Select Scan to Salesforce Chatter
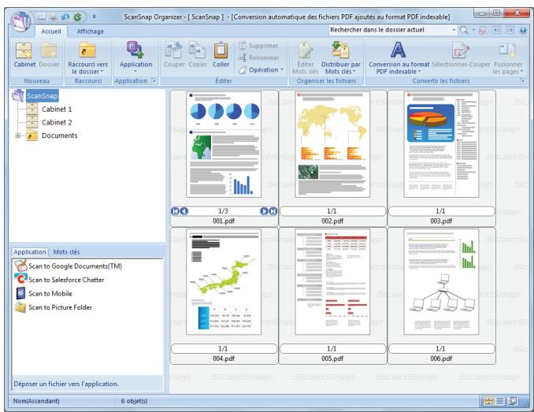Image resolution: width=534 pixels, height=412 pixels. point(60,280)
